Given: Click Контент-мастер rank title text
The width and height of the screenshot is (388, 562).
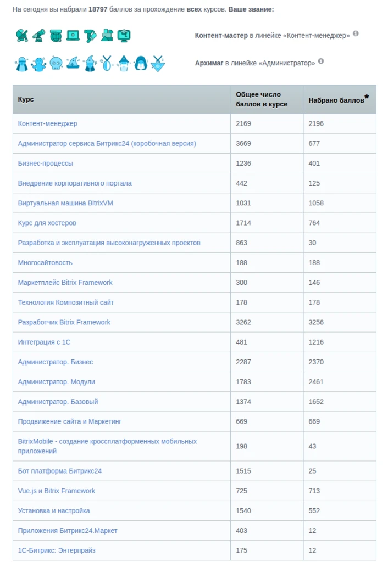Looking at the screenshot, I should (221, 36).
